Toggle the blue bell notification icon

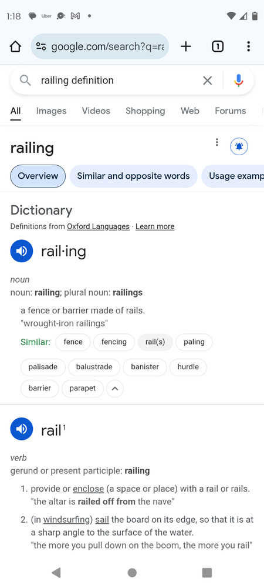pos(239,146)
